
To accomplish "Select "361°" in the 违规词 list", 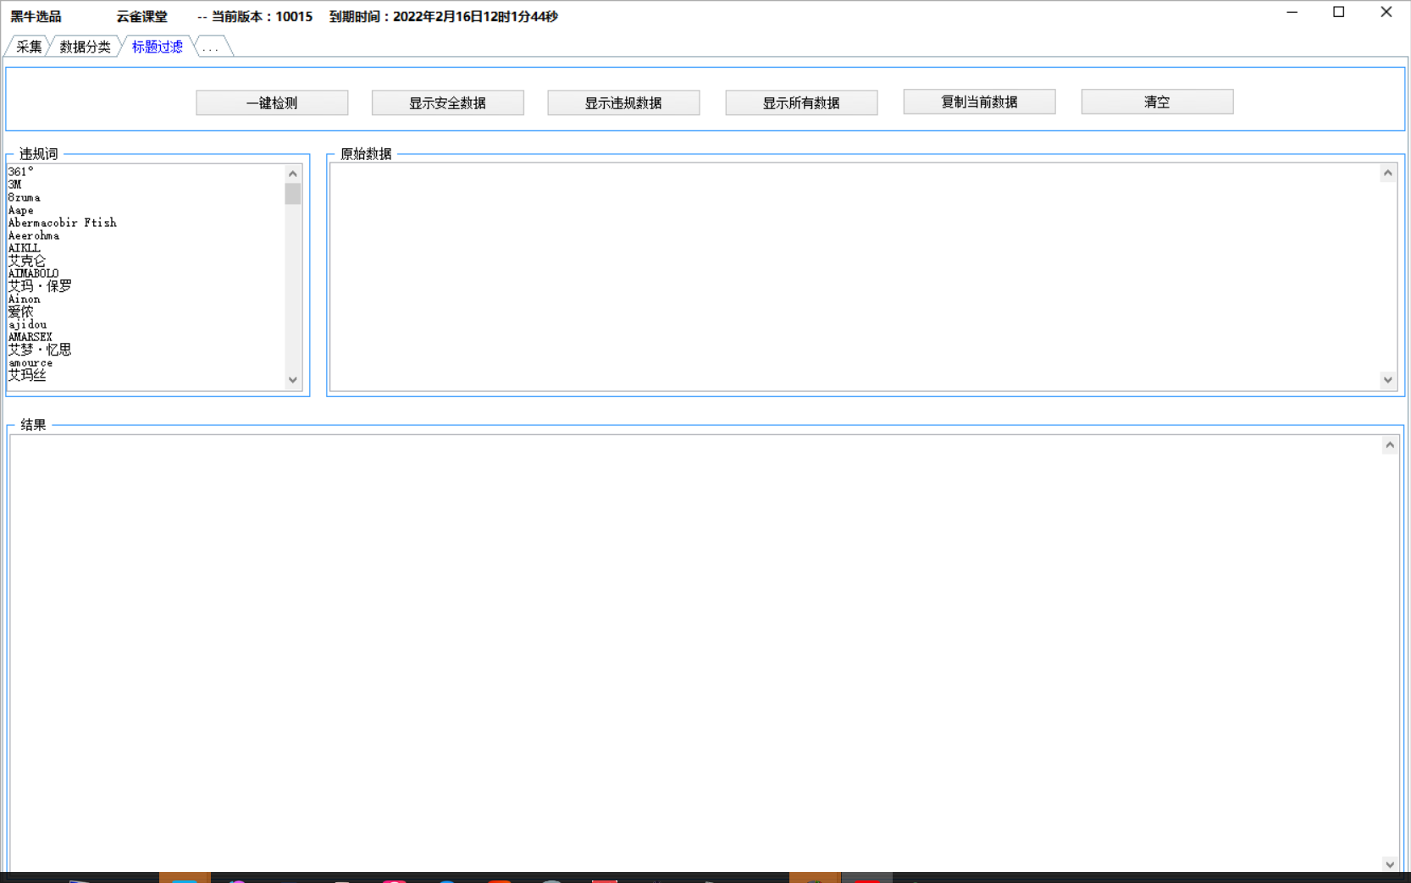I will (21, 172).
